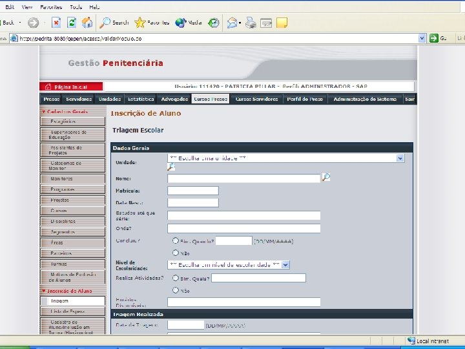The height and width of the screenshot is (349, 465).
Task: Open the Edit menu
Action: (x=10, y=7)
